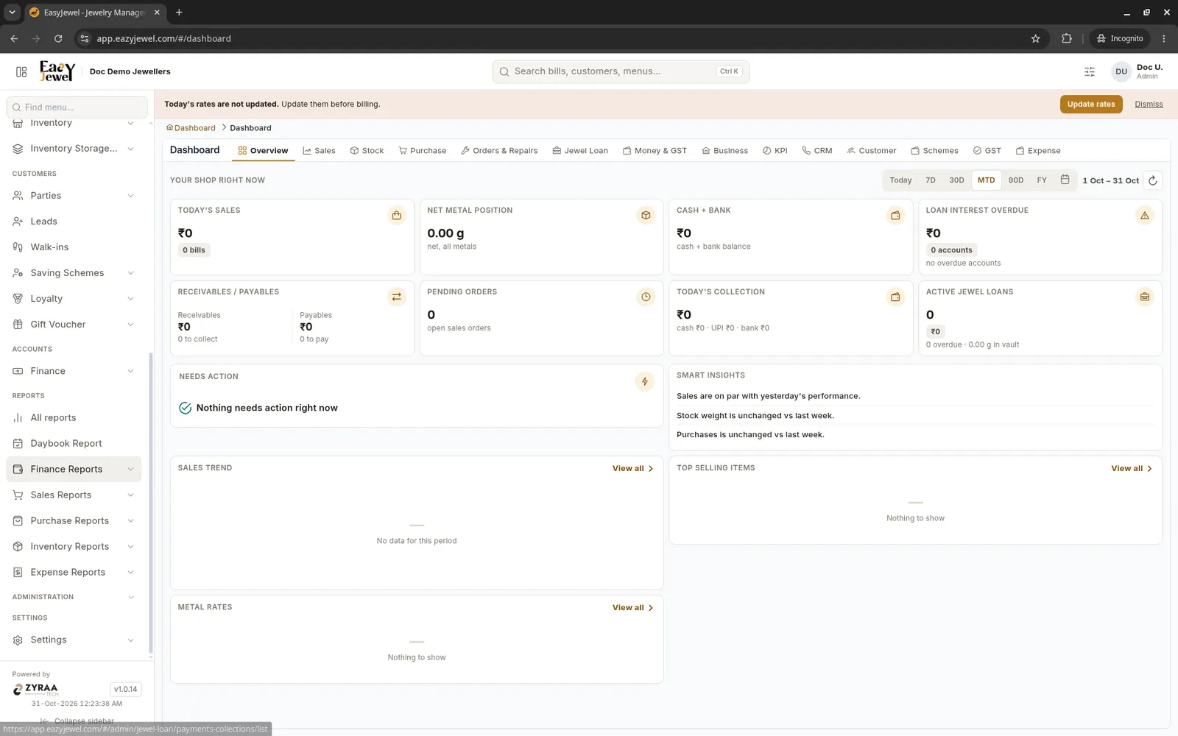Click the Net Metal Position cube icon

[646, 216]
